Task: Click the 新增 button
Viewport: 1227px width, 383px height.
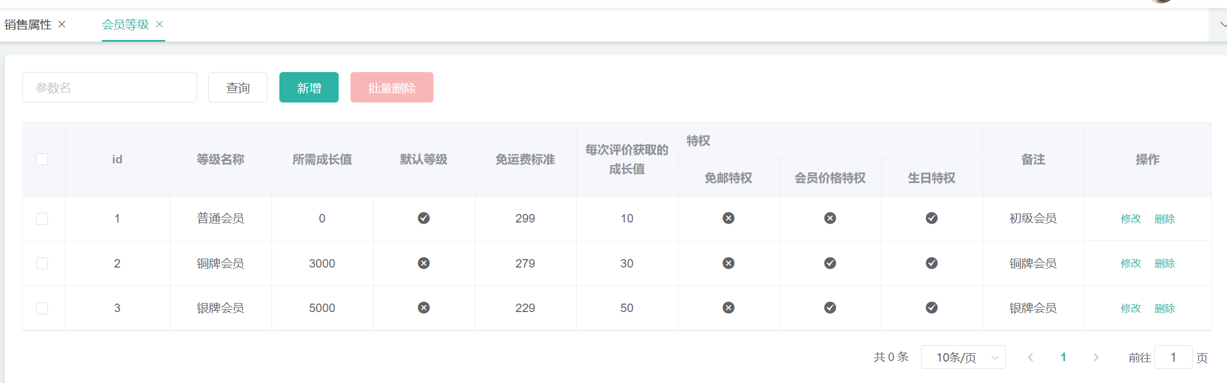Action: pyautogui.click(x=309, y=87)
